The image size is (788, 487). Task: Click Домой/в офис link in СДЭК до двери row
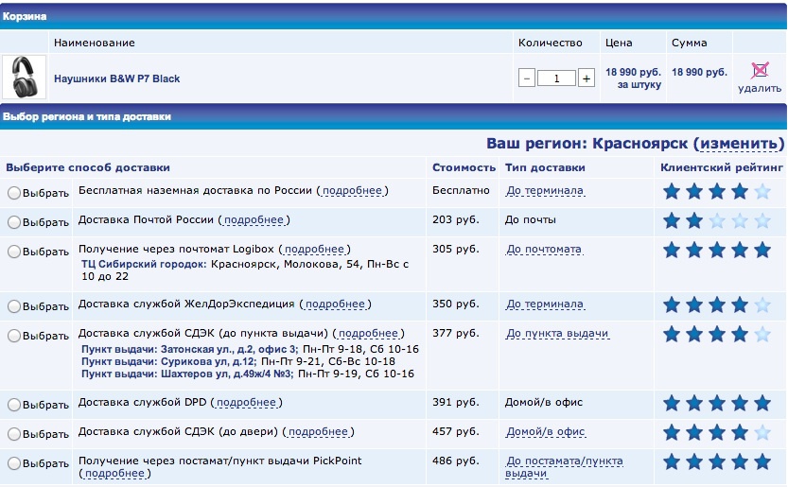pyautogui.click(x=546, y=431)
